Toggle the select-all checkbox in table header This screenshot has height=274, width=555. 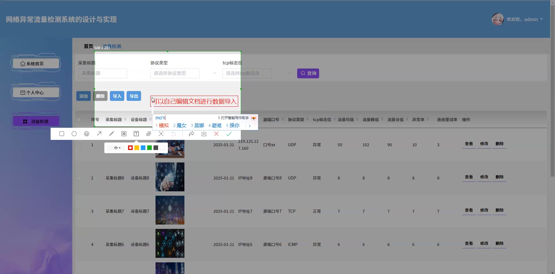[x=79, y=120]
